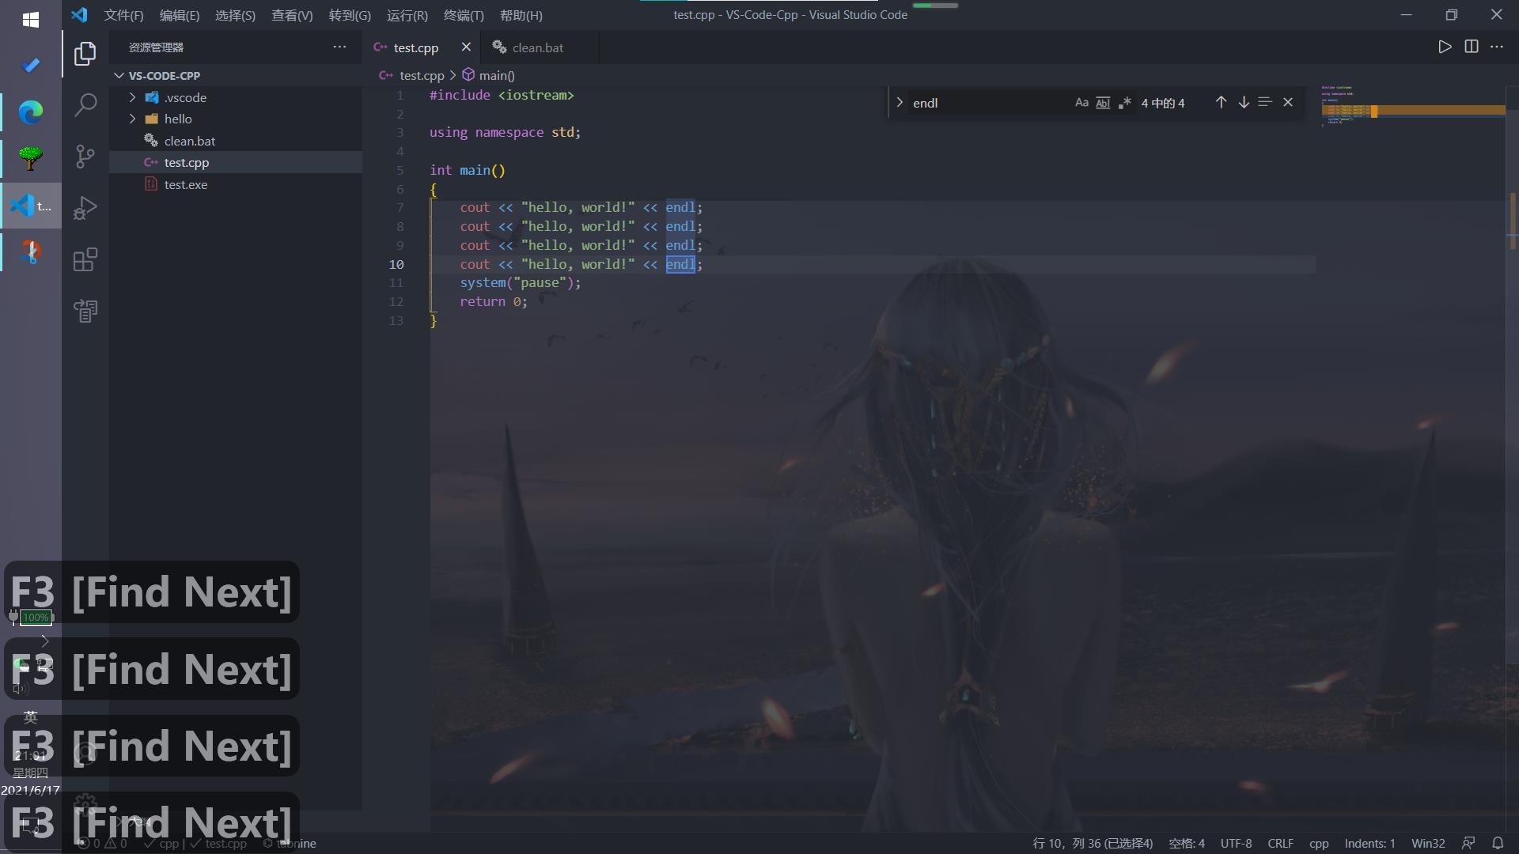Open the 选择(S) menu
1519x854 pixels.
pyautogui.click(x=235, y=15)
